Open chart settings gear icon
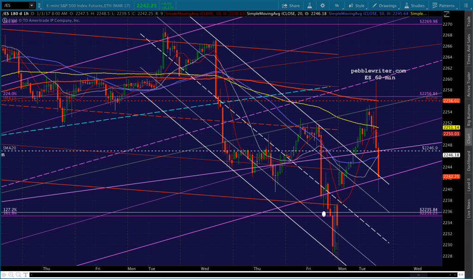This screenshot has width=473, height=279. 322,6
